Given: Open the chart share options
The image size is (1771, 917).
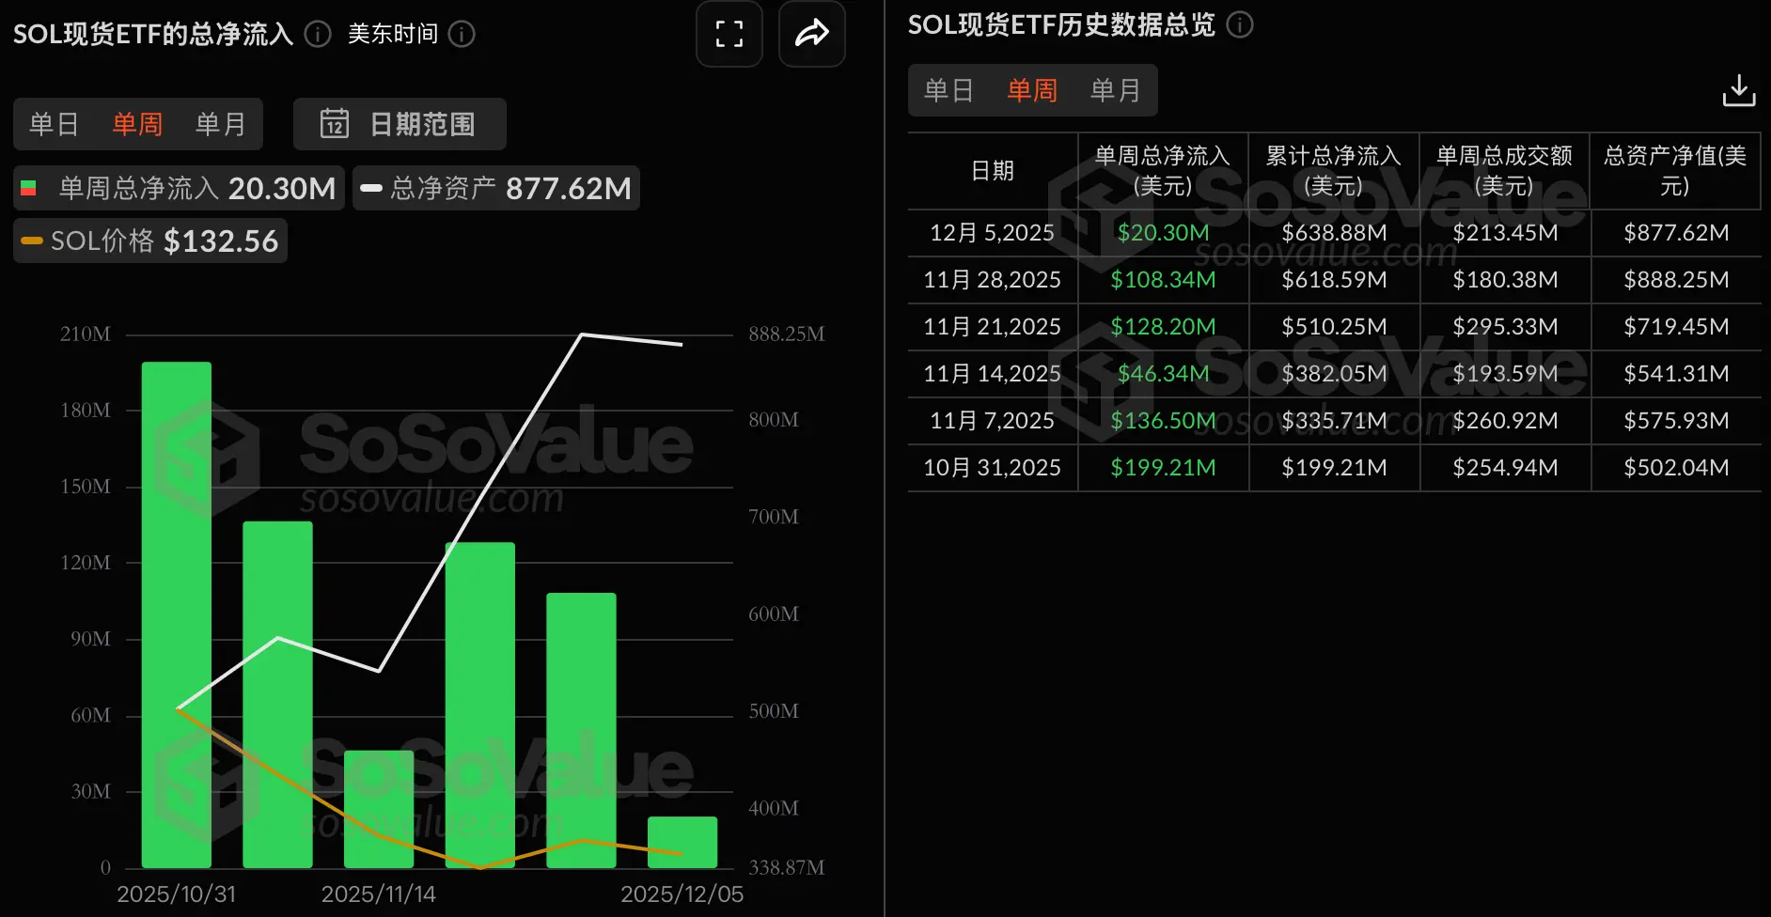Looking at the screenshot, I should pos(811,34).
